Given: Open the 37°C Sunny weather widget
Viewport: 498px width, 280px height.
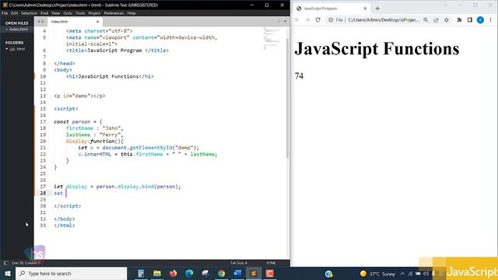Looking at the screenshot, I should point(377,274).
